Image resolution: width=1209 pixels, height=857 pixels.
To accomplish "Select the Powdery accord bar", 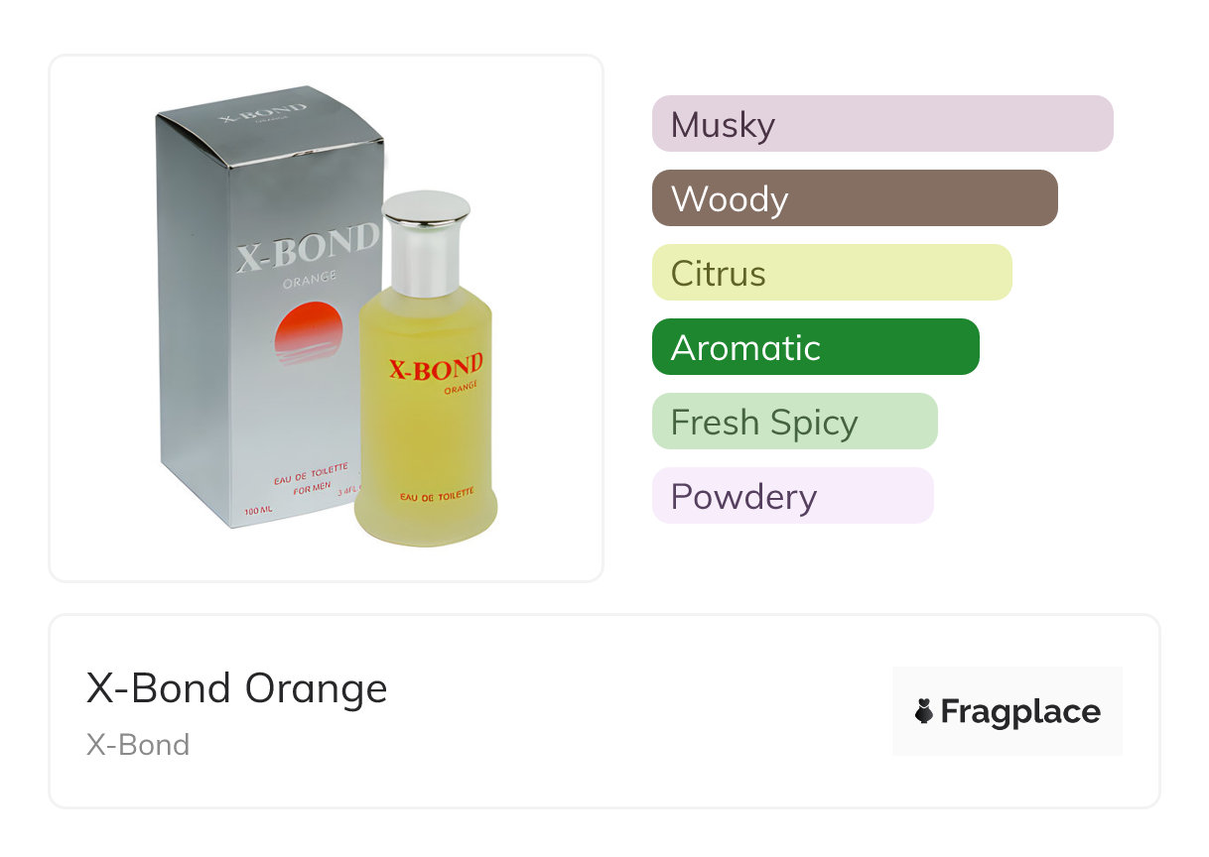I will coord(792,496).
